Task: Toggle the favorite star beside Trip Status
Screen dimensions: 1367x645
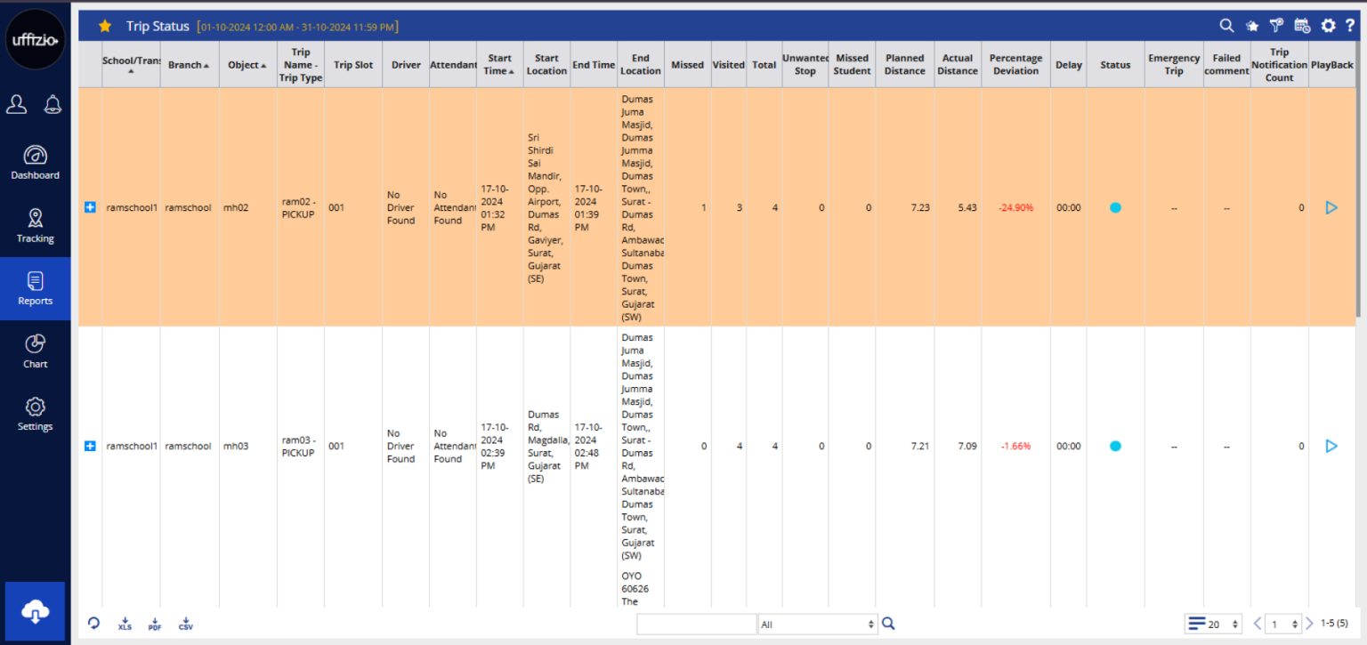Action: tap(105, 26)
